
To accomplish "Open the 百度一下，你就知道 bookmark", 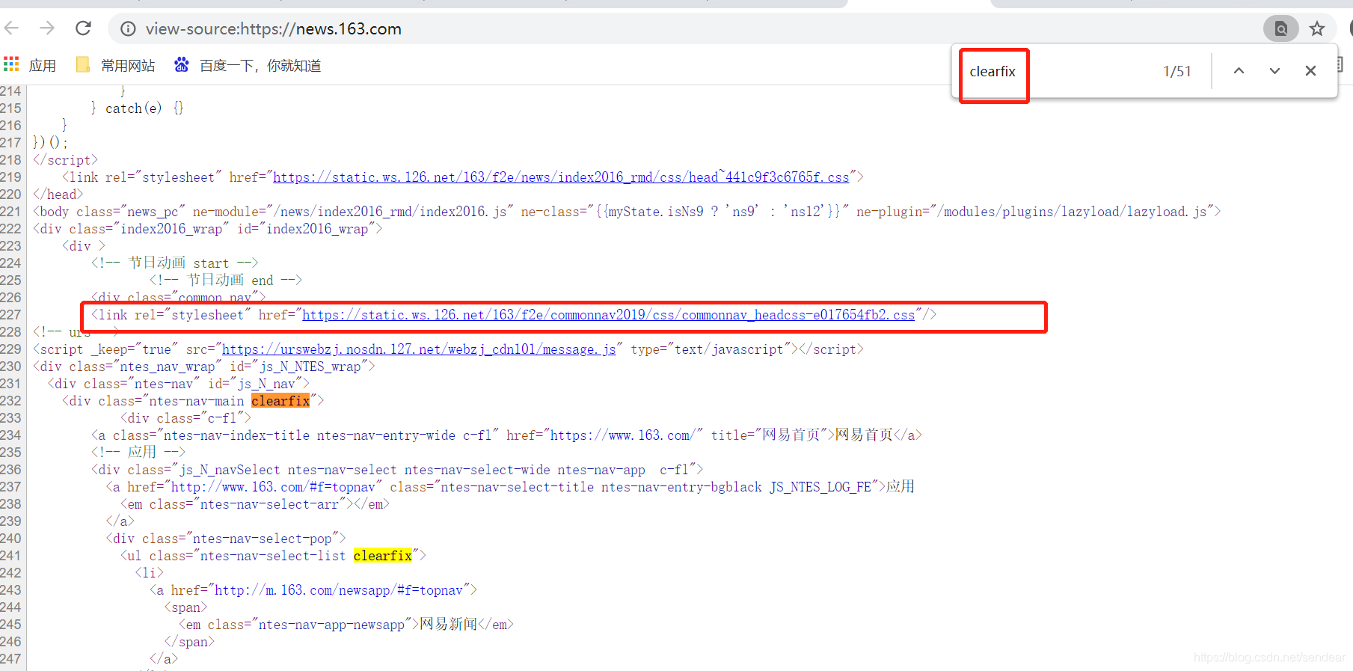I will (x=248, y=66).
